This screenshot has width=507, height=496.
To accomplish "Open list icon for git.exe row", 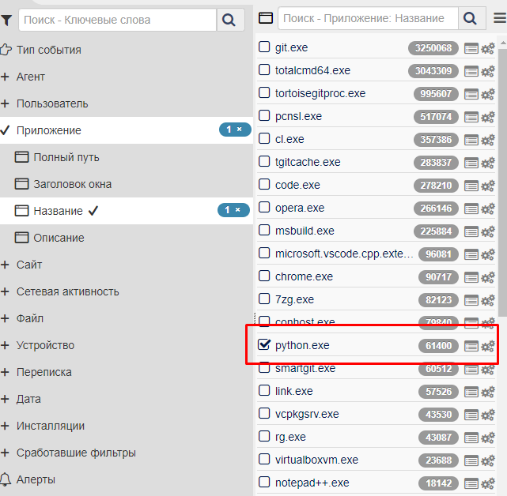I will coord(471,48).
